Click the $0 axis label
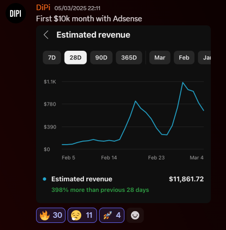226x230 pixels. [x=47, y=149]
